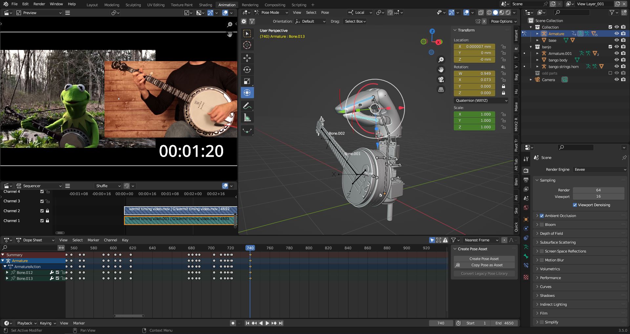
Task: Click the viewport pan hand icon
Action: tap(441, 70)
